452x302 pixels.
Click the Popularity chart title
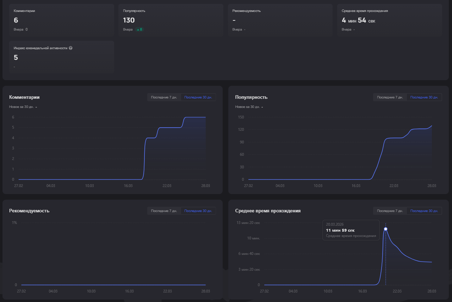pyautogui.click(x=251, y=97)
